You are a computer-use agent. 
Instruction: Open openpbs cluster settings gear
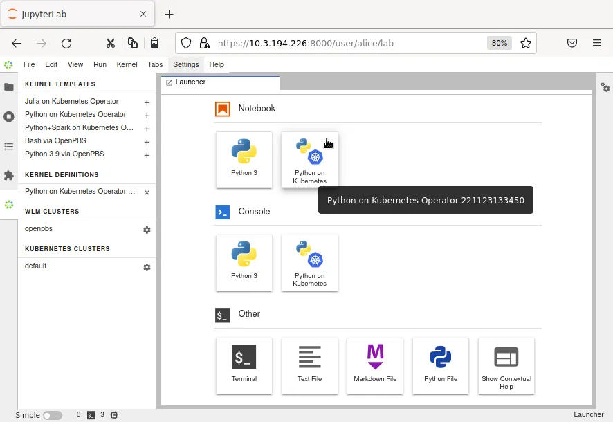(x=147, y=230)
